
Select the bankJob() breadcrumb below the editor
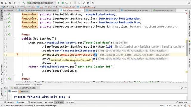(x=38, y=84)
